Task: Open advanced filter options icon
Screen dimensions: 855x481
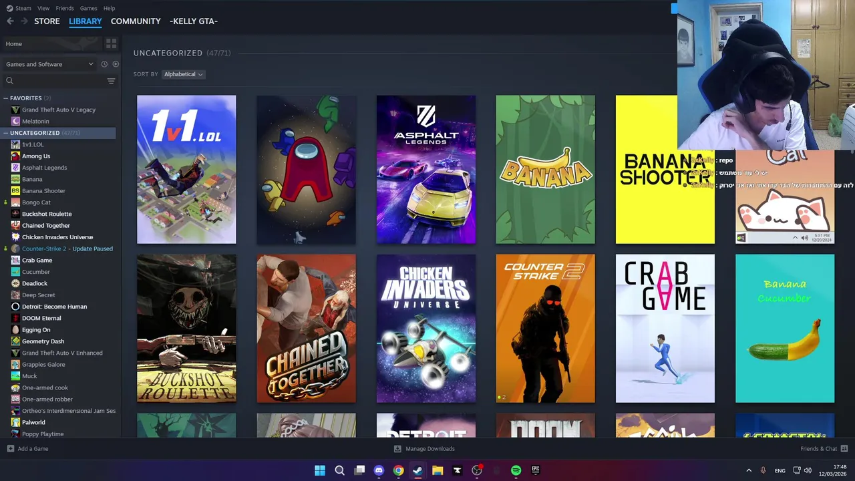Action: [x=111, y=81]
